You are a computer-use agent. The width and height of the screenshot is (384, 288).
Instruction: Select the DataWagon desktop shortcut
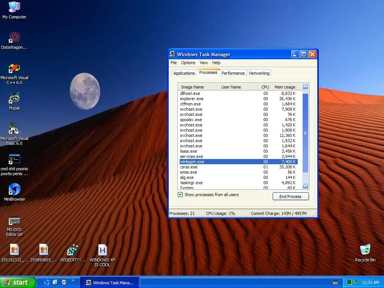[x=14, y=40]
